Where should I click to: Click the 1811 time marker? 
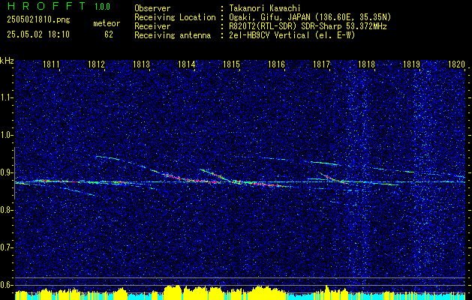pyautogui.click(x=51, y=64)
